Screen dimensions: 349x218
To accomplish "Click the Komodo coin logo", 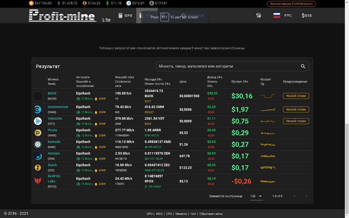I will tap(38, 144).
